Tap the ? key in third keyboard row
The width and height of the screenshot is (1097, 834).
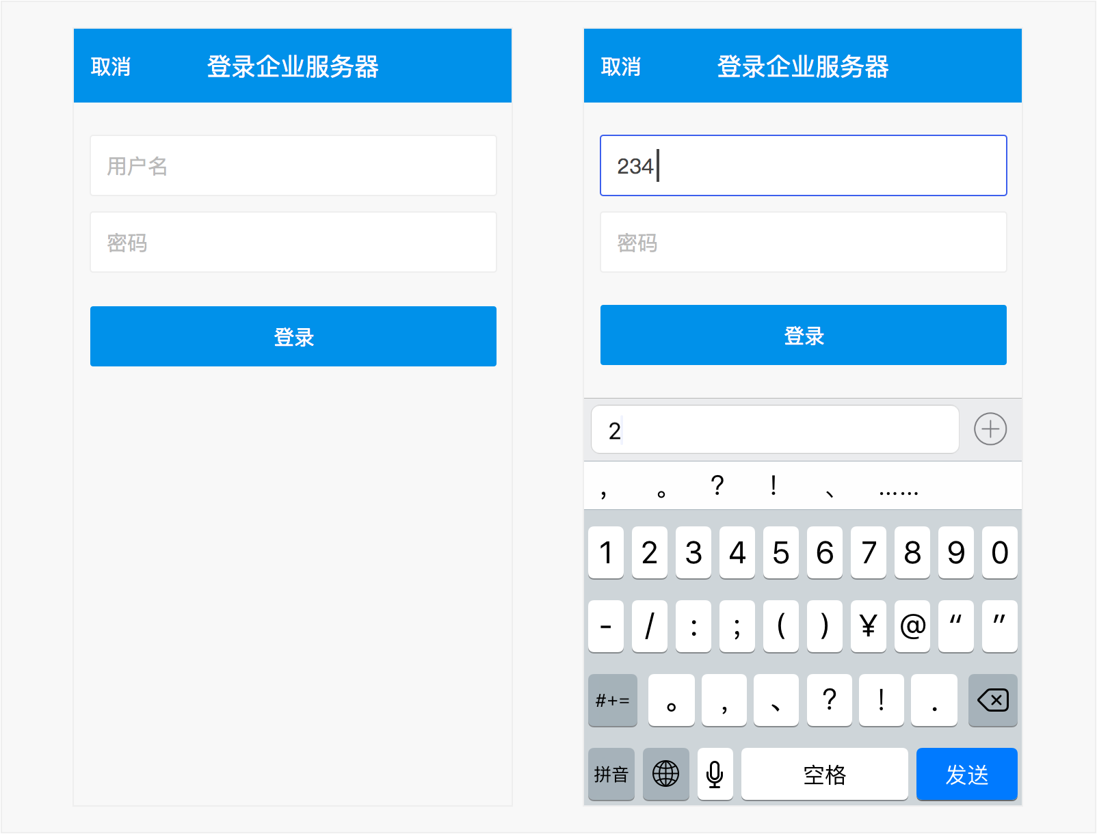[x=830, y=700]
